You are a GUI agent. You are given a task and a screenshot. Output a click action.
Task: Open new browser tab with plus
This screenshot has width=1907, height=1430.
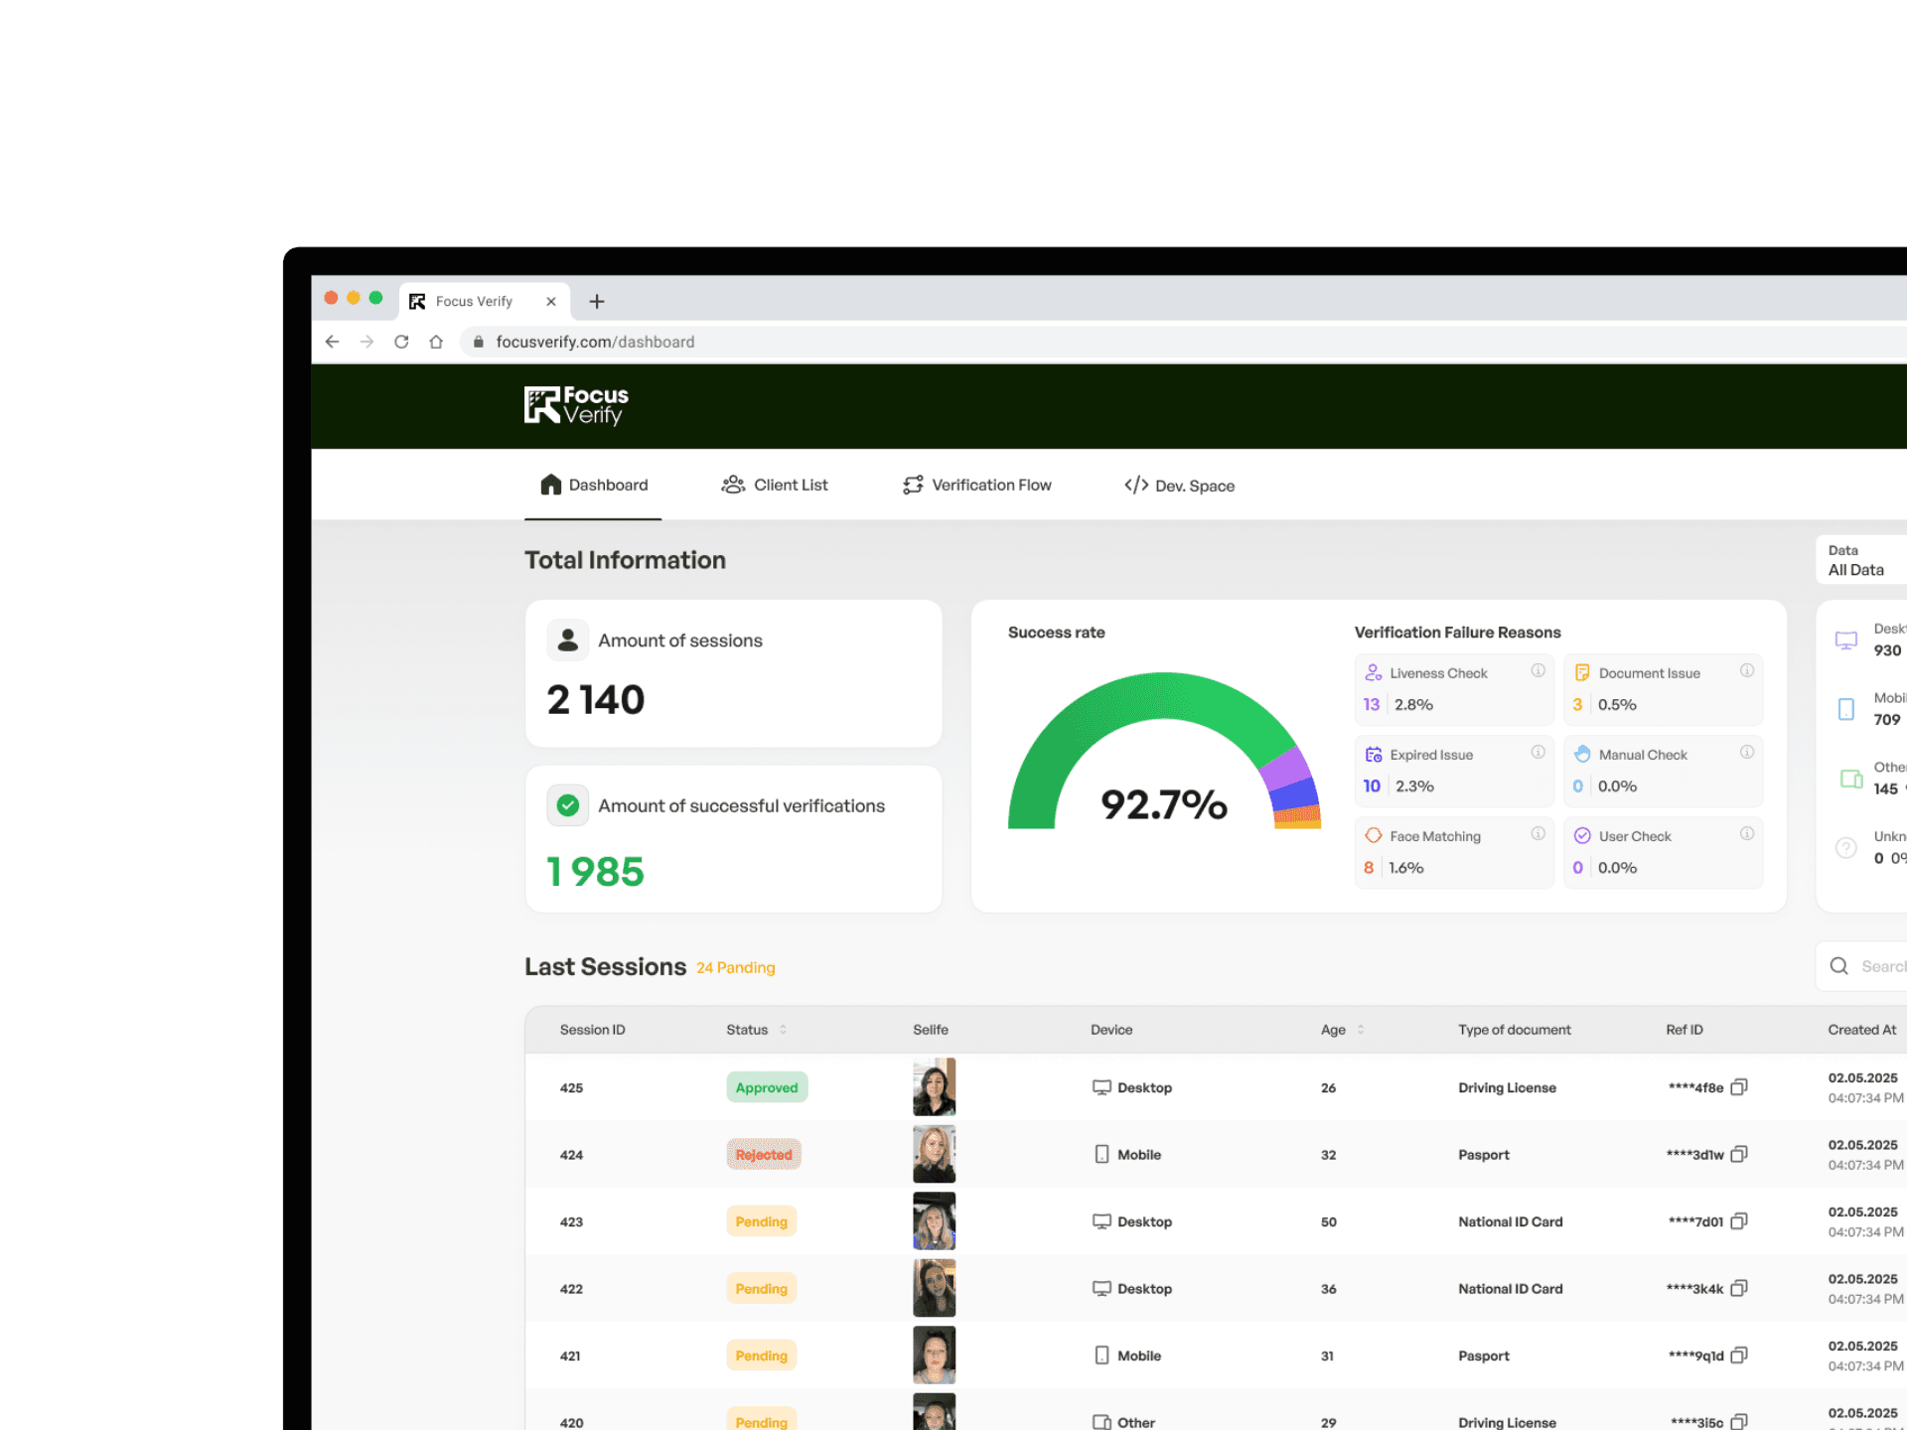pyautogui.click(x=597, y=302)
